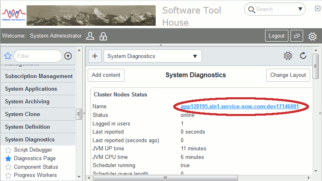Click content scrollbar down arrow
This screenshot has height=181, width=322.
[316, 171]
